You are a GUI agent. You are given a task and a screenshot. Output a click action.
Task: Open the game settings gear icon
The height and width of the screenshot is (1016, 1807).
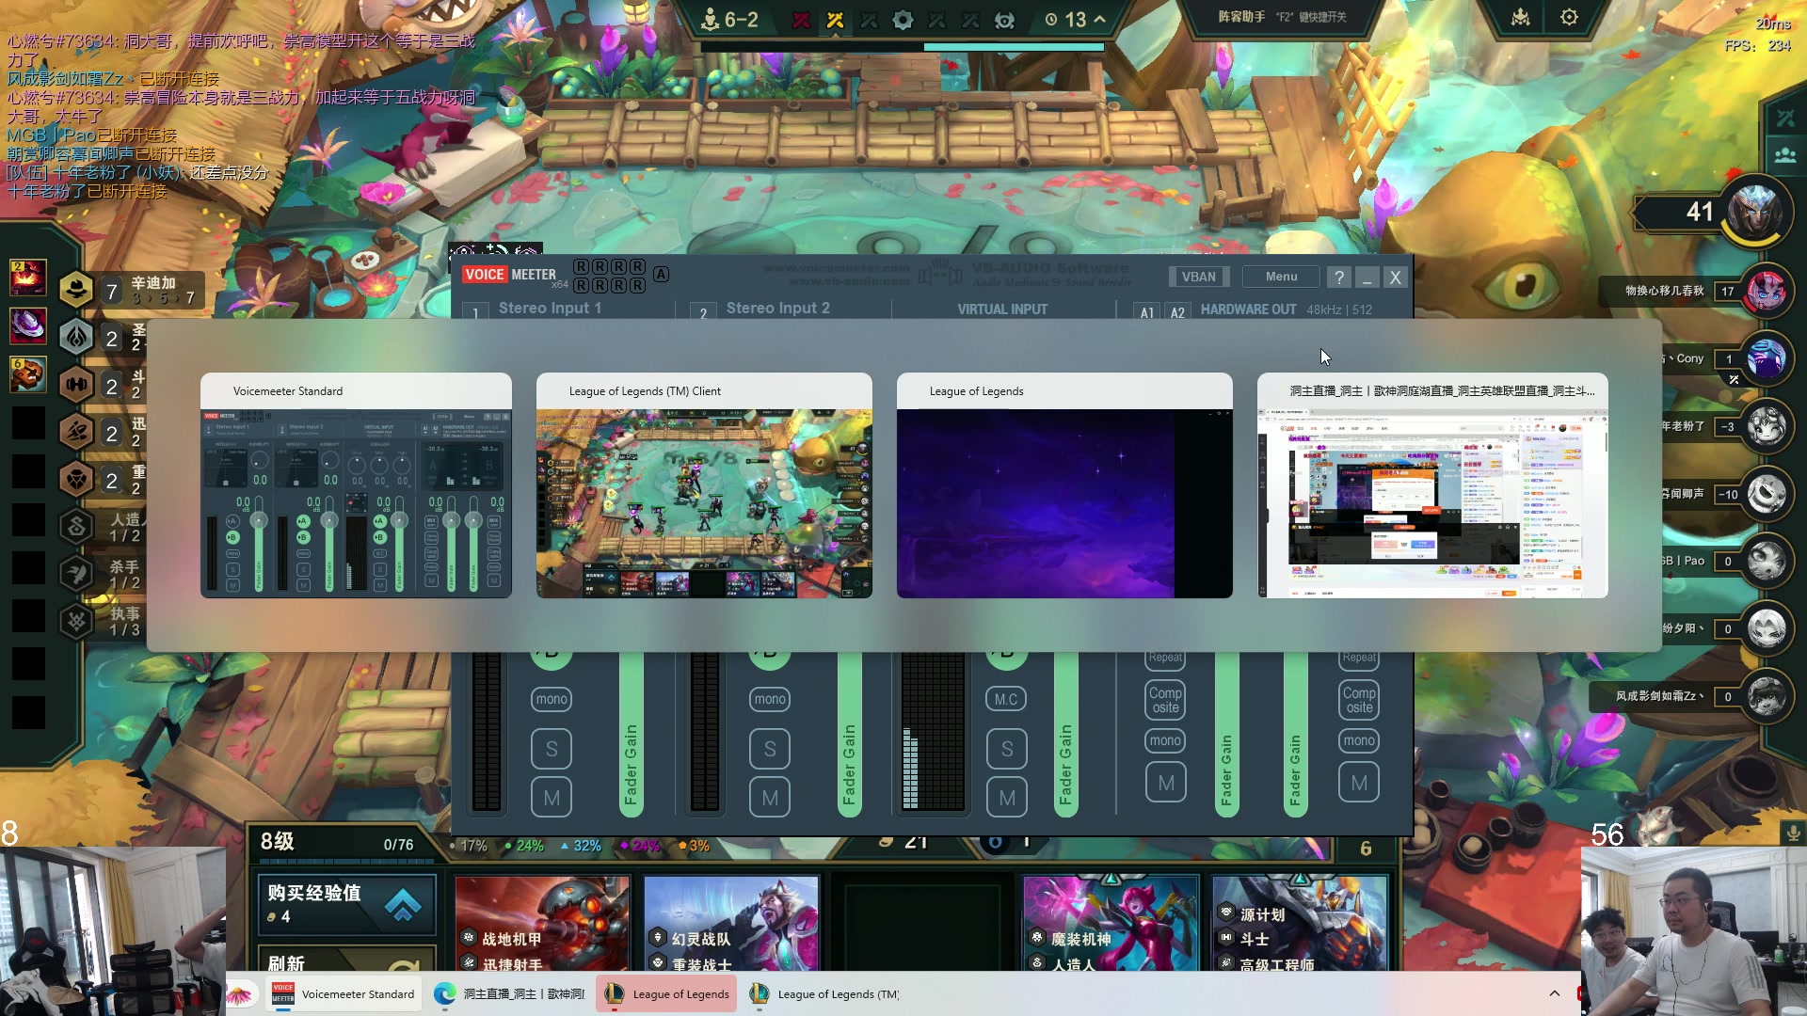click(x=1569, y=17)
